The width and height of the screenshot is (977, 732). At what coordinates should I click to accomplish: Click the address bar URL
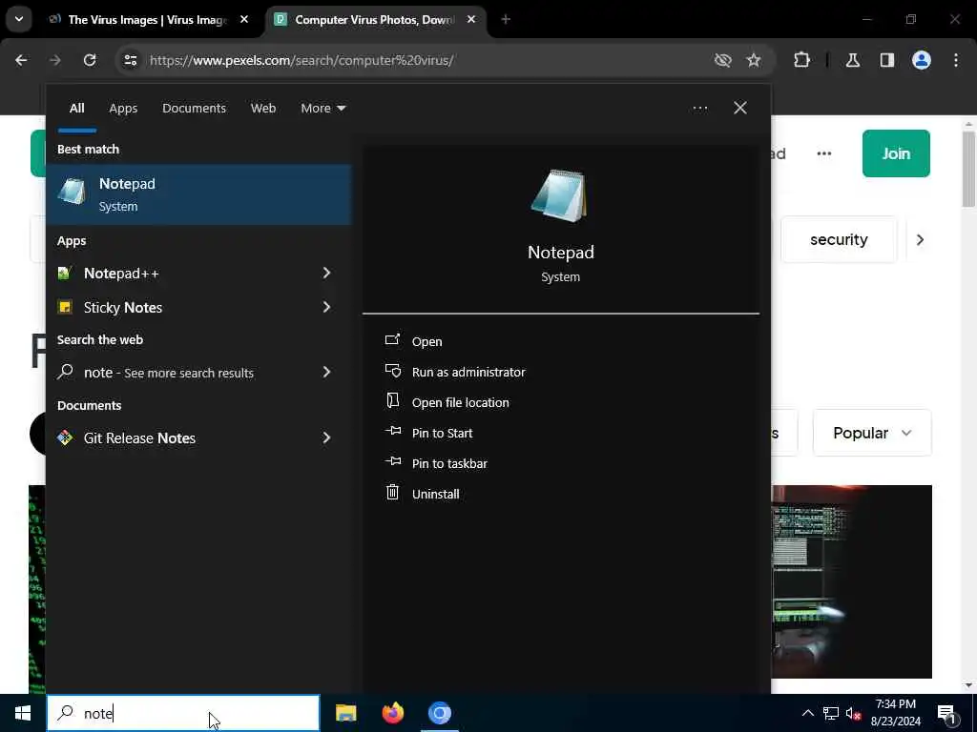(301, 60)
